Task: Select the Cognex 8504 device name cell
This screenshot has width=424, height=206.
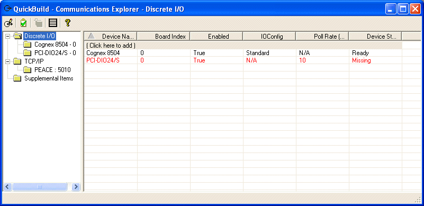Action: (x=111, y=53)
